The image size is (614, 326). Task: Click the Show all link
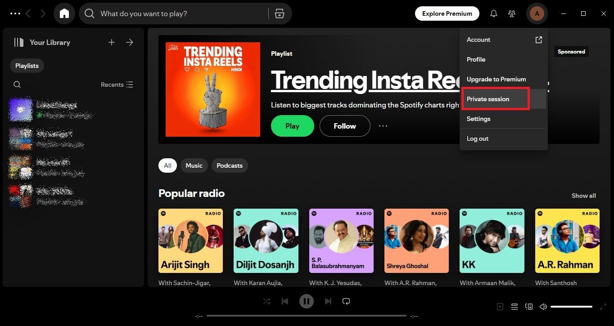(584, 196)
